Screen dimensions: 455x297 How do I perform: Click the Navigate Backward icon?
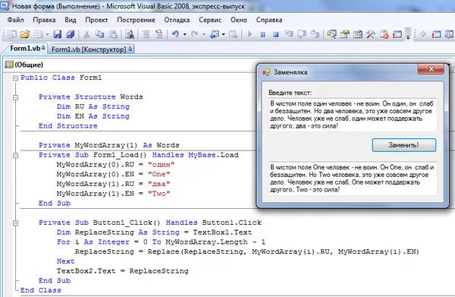(215, 34)
